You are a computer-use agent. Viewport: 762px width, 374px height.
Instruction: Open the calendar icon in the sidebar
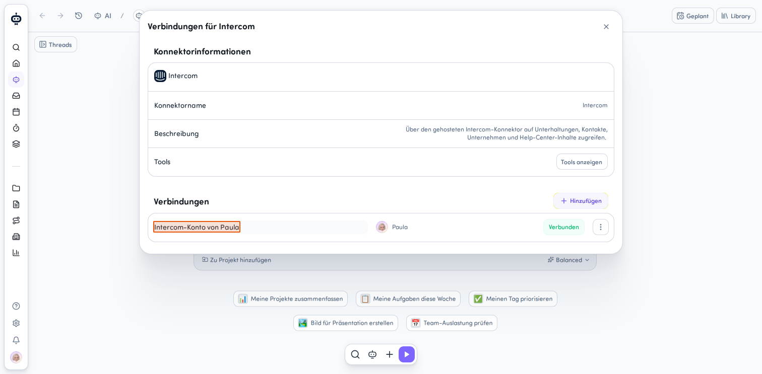[x=16, y=112]
